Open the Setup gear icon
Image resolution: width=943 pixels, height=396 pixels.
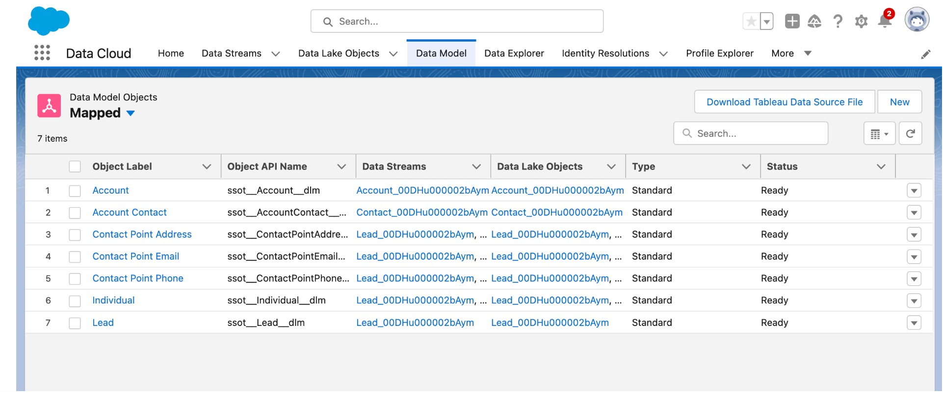click(x=861, y=22)
